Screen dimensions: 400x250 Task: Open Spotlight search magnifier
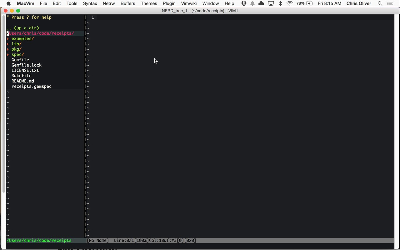coord(380,3)
